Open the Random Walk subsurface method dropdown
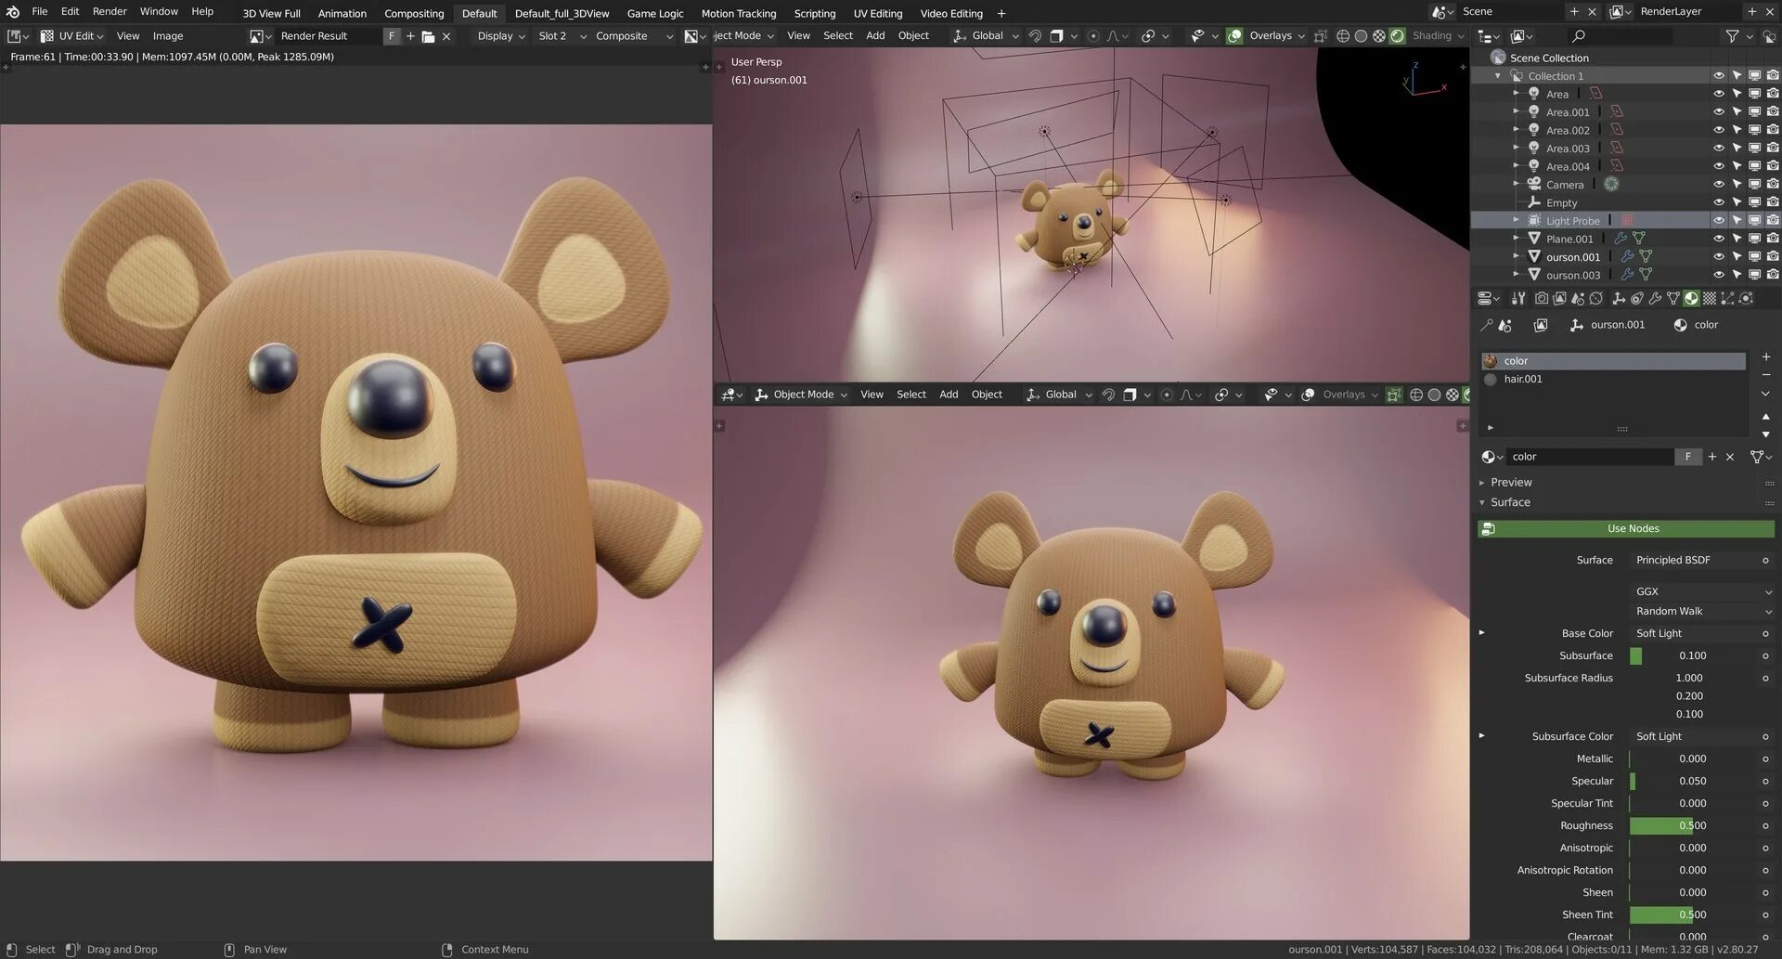1782x959 pixels. pos(1703,611)
